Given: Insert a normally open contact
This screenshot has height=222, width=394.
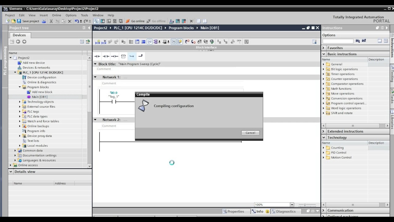Looking at the screenshot, I should pos(97,56).
